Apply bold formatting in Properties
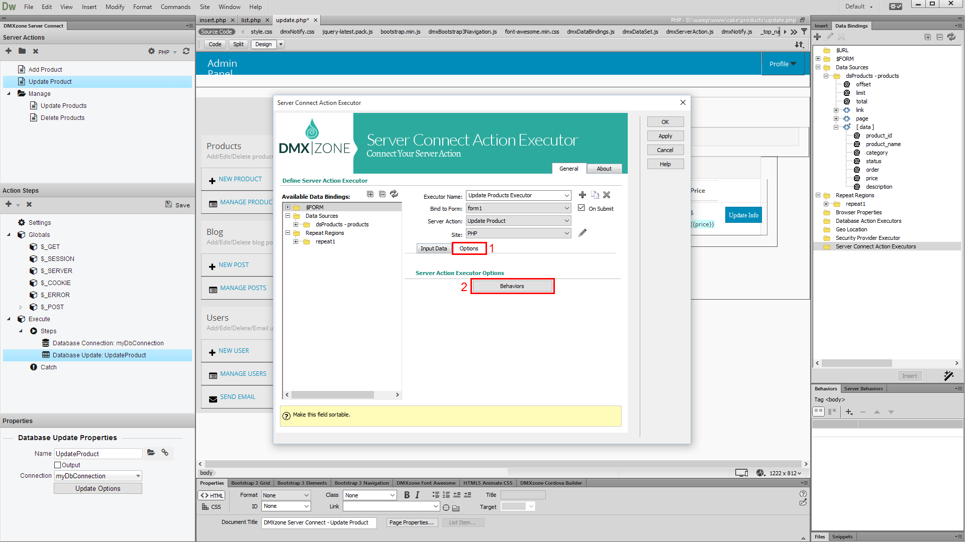The height and width of the screenshot is (542, 965). pyautogui.click(x=407, y=495)
